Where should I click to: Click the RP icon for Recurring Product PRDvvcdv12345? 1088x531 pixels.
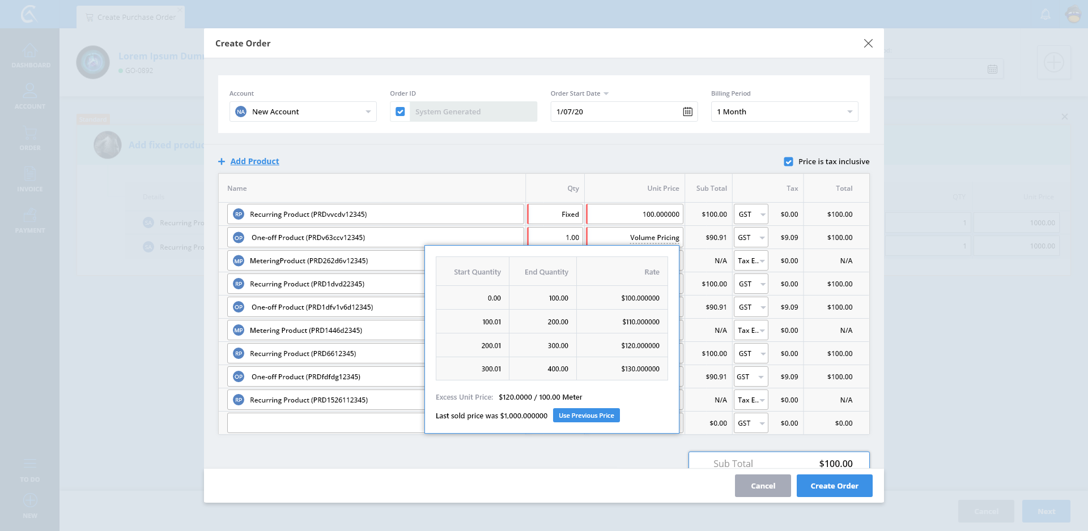tap(239, 215)
